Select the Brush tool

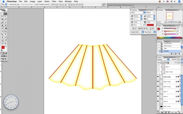tap(5, 23)
